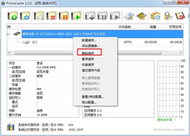Click the 二级缓存 label

15,76
